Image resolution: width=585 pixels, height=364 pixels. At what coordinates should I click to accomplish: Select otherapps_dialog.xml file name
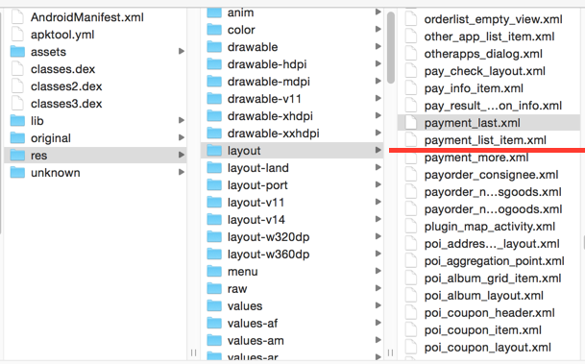[x=483, y=54]
